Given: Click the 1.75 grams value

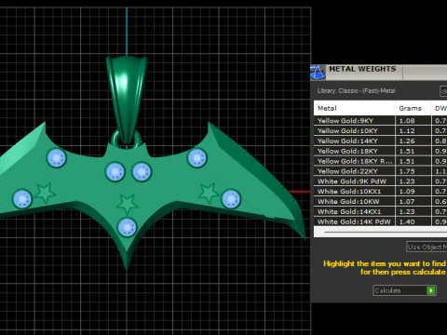Looking at the screenshot, I should click(407, 171).
